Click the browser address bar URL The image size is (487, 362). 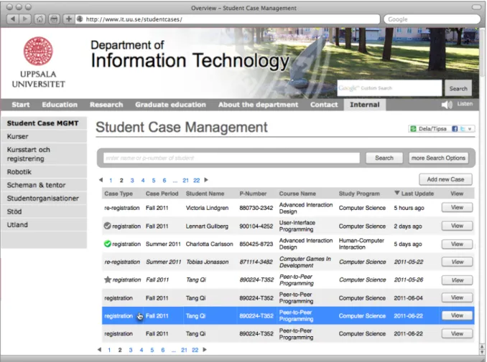point(228,19)
